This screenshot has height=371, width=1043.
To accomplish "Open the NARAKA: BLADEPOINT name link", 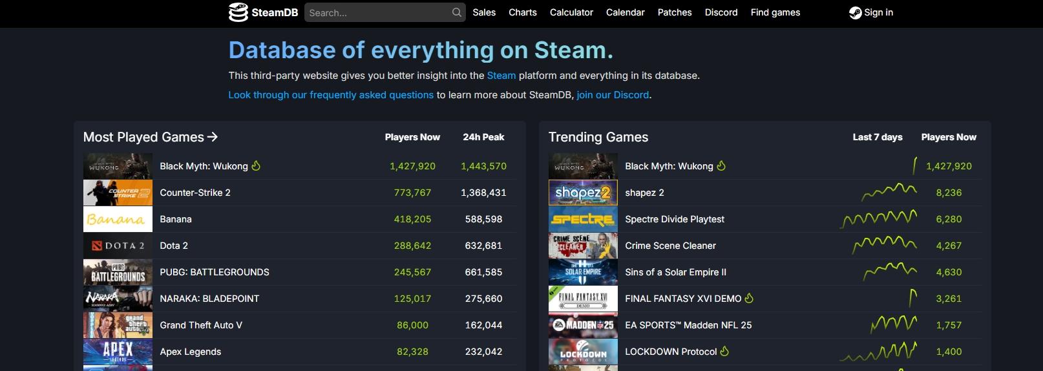I will (x=209, y=299).
